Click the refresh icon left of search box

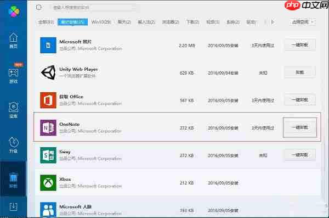click(x=39, y=7)
